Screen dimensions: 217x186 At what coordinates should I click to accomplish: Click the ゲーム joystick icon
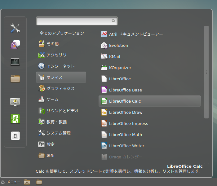pos(42,100)
